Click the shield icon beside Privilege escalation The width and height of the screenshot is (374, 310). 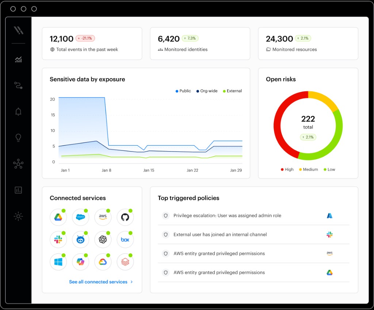point(165,215)
